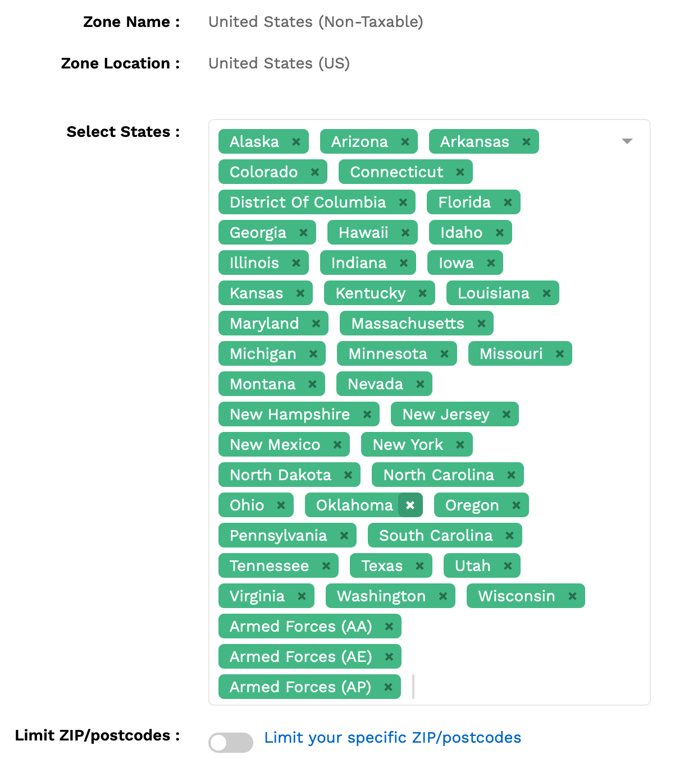
Task: Remove Oklahoma from selected states
Action: (410, 505)
